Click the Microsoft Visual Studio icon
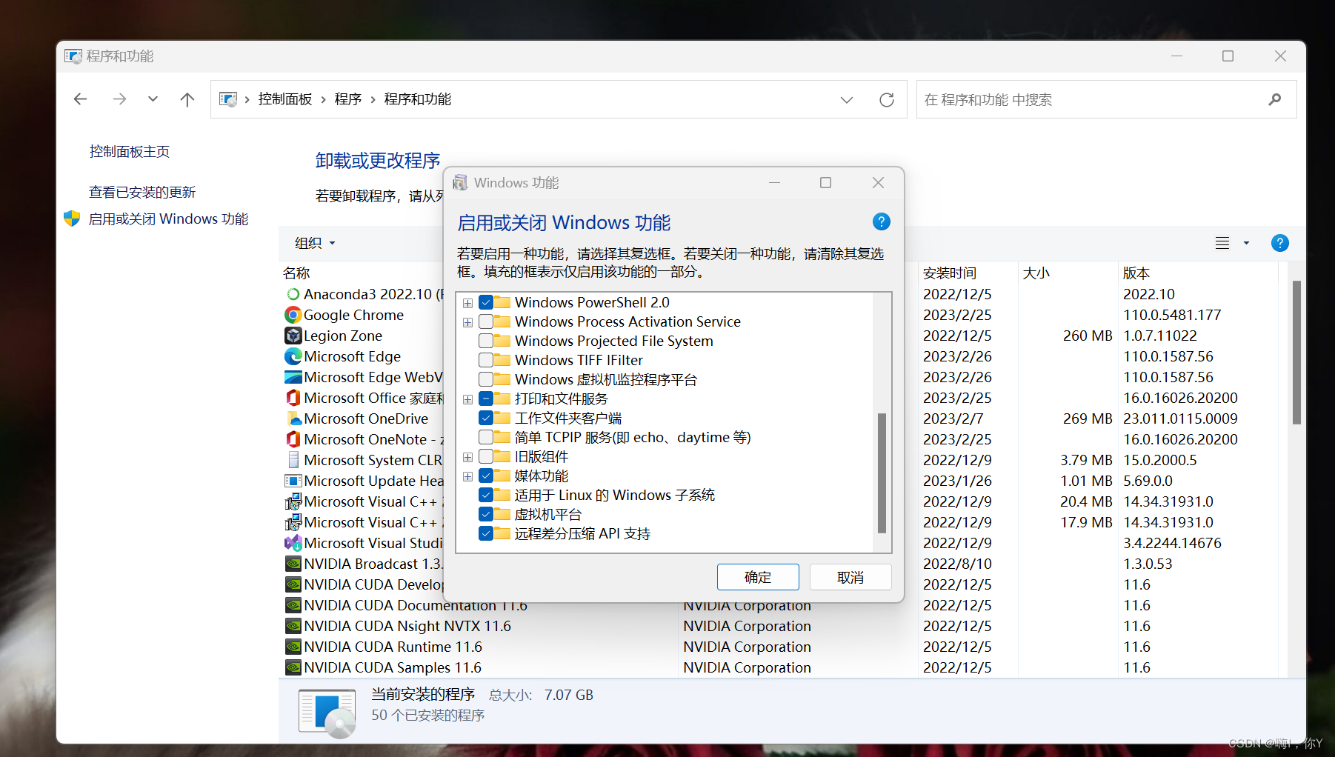This screenshot has width=1335, height=757. 293,543
